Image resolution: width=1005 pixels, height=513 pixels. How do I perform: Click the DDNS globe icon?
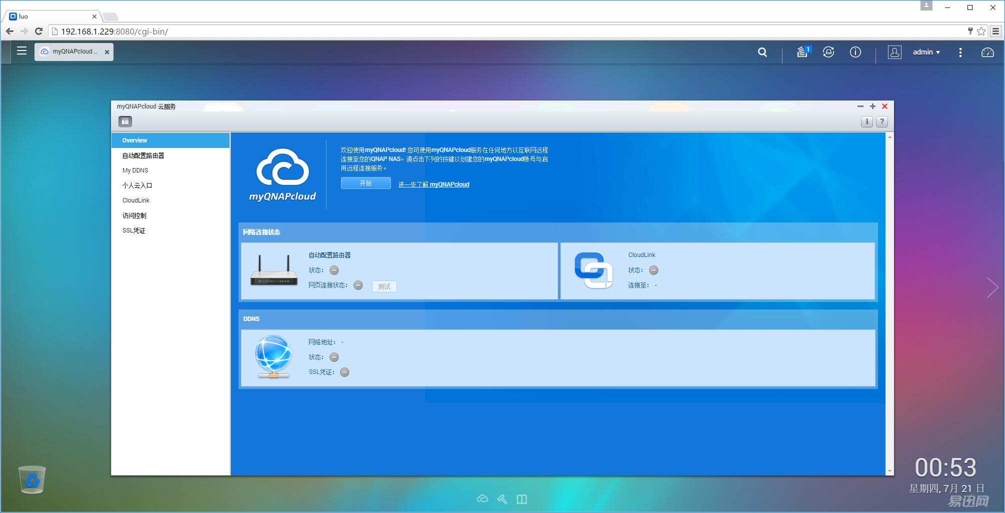(x=273, y=357)
